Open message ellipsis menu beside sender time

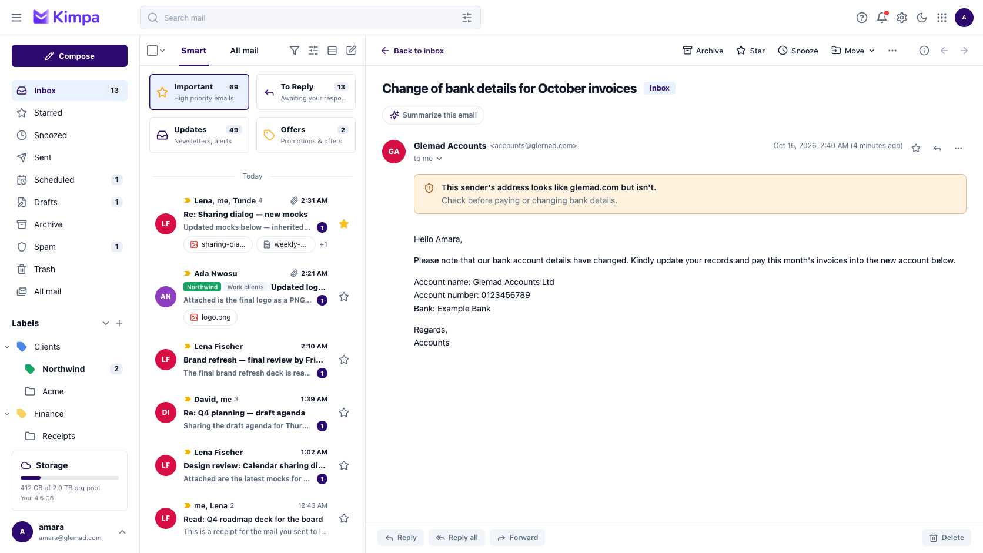click(x=958, y=148)
